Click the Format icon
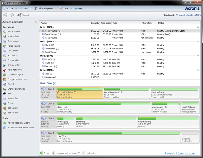The image size is (203, 158). 5,84
